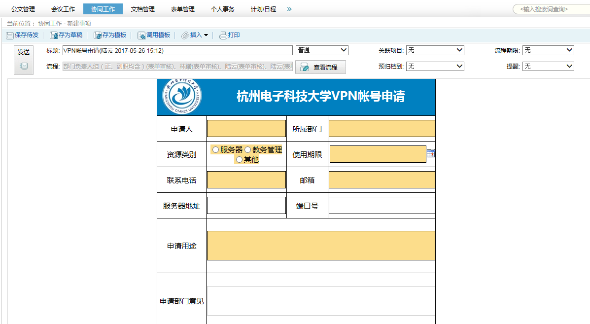Click the 调用模板 icon
This screenshot has height=324, width=590.
pyautogui.click(x=141, y=36)
